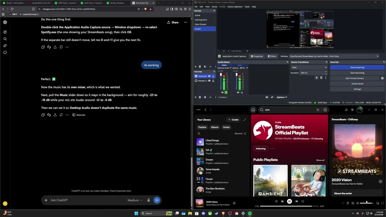
Task: Toggle shuffle in the Spotify player
Action: pyautogui.click(x=276, y=201)
